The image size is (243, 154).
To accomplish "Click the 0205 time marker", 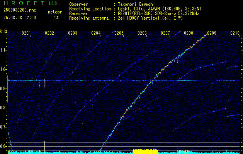I will [119, 33].
